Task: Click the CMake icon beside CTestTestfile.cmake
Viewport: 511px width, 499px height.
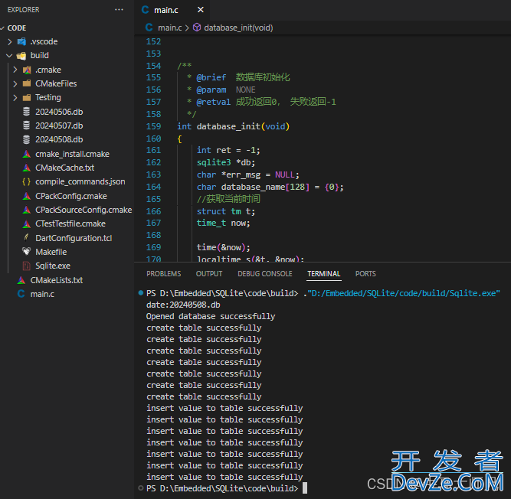Action: (27, 224)
